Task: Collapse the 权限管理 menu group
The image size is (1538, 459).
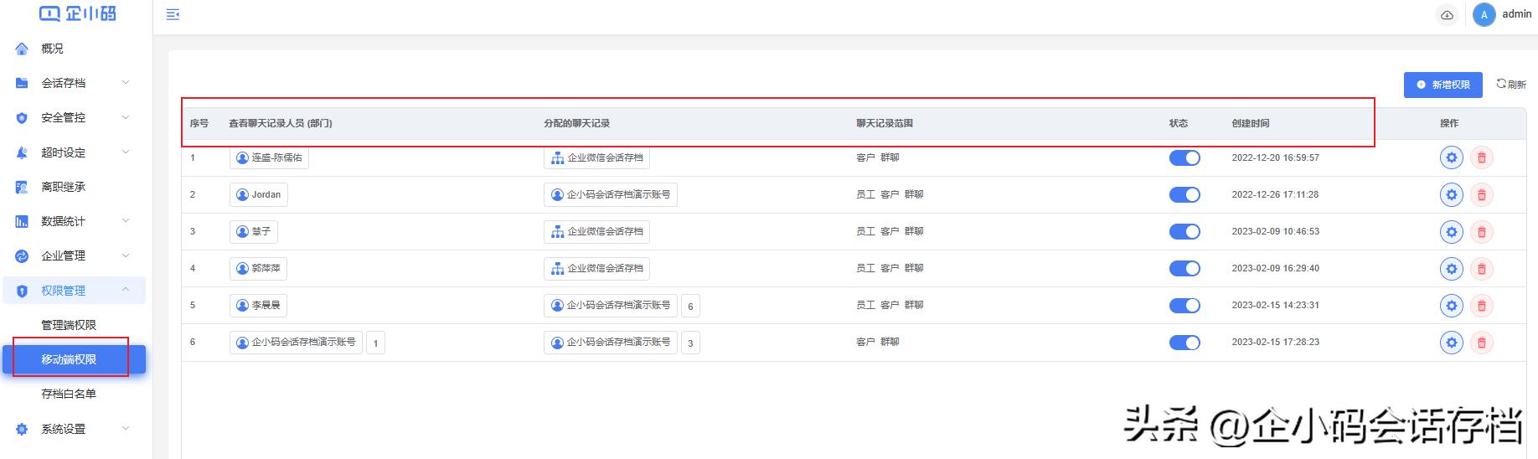Action: pyautogui.click(x=74, y=291)
